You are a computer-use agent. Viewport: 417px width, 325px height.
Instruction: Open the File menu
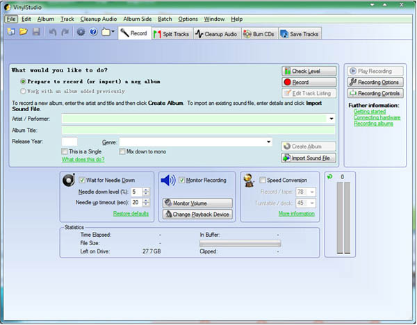click(11, 19)
